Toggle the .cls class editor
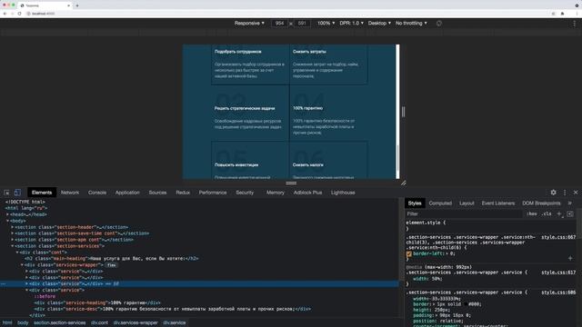 546,214
